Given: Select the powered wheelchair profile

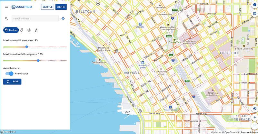Looking at the screenshot, I should coord(29,30).
